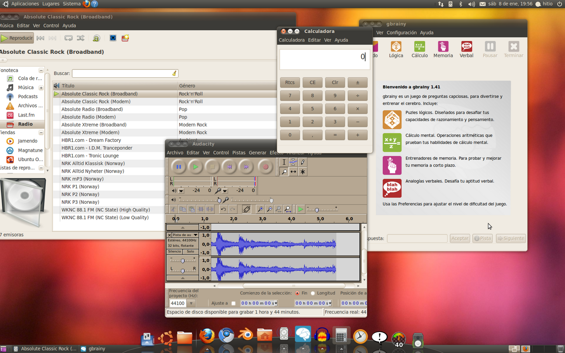Screen dimensions: 565x353
Task: Open the selection start time format dropdown
Action: 276,303
